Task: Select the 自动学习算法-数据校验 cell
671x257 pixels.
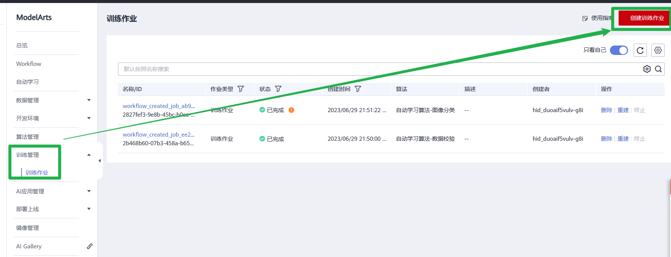Action: pos(425,138)
